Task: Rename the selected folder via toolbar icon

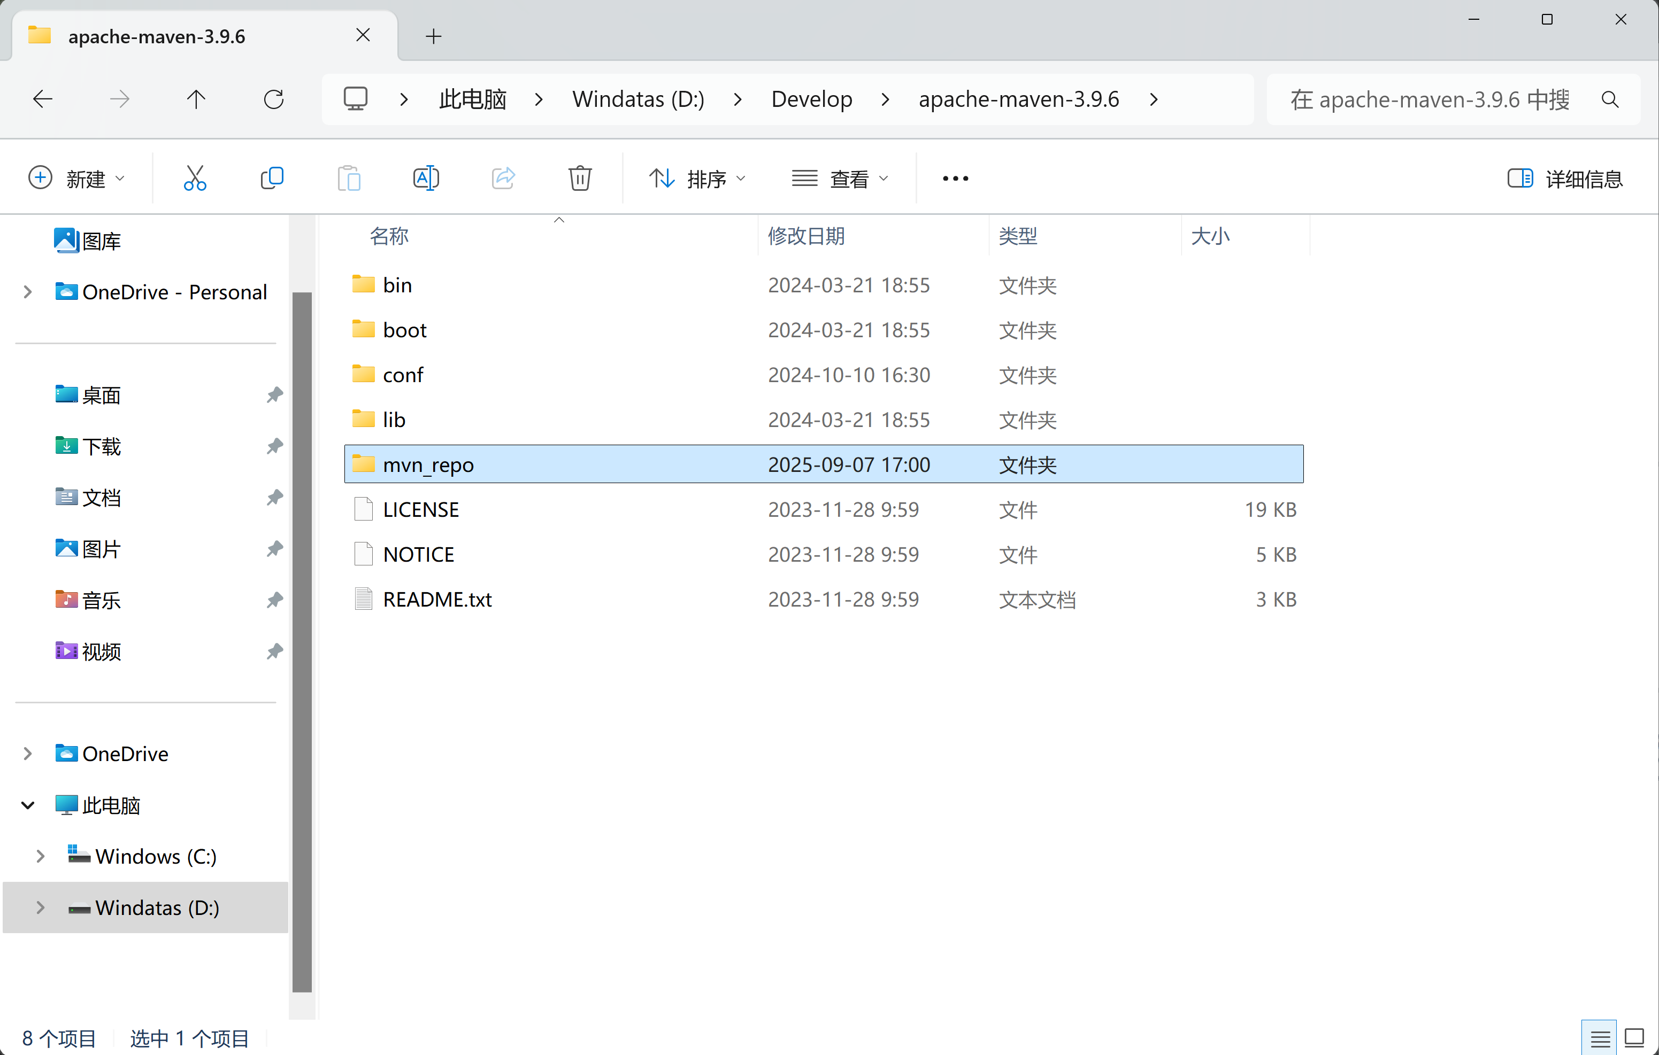Action: (x=426, y=177)
